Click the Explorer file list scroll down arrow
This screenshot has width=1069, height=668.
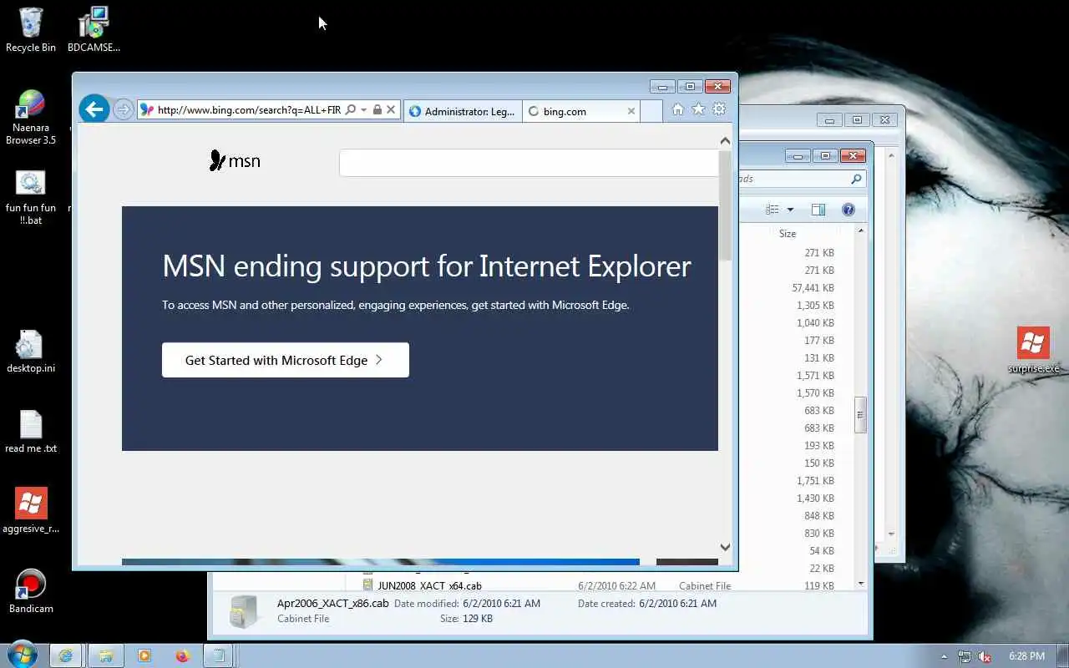tap(860, 582)
